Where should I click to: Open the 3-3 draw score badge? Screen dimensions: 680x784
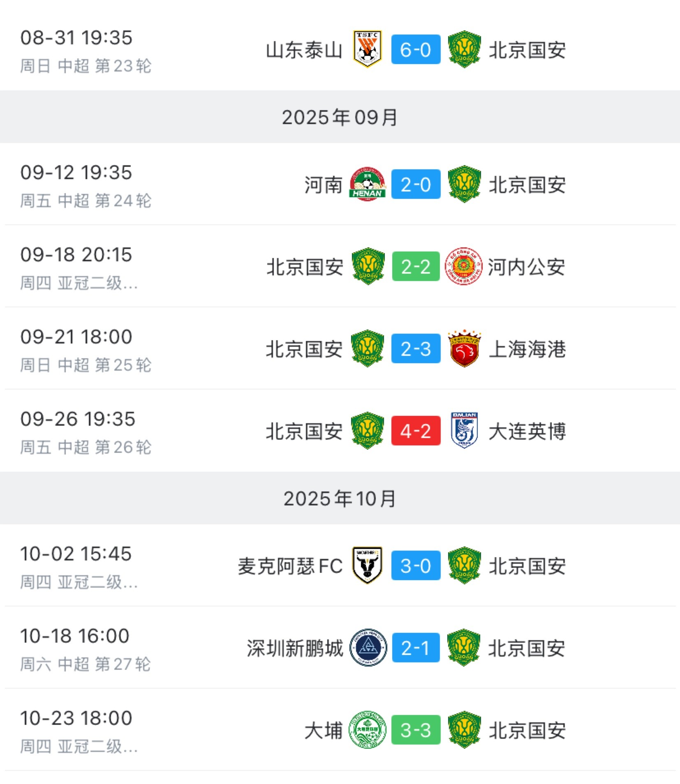point(416,730)
